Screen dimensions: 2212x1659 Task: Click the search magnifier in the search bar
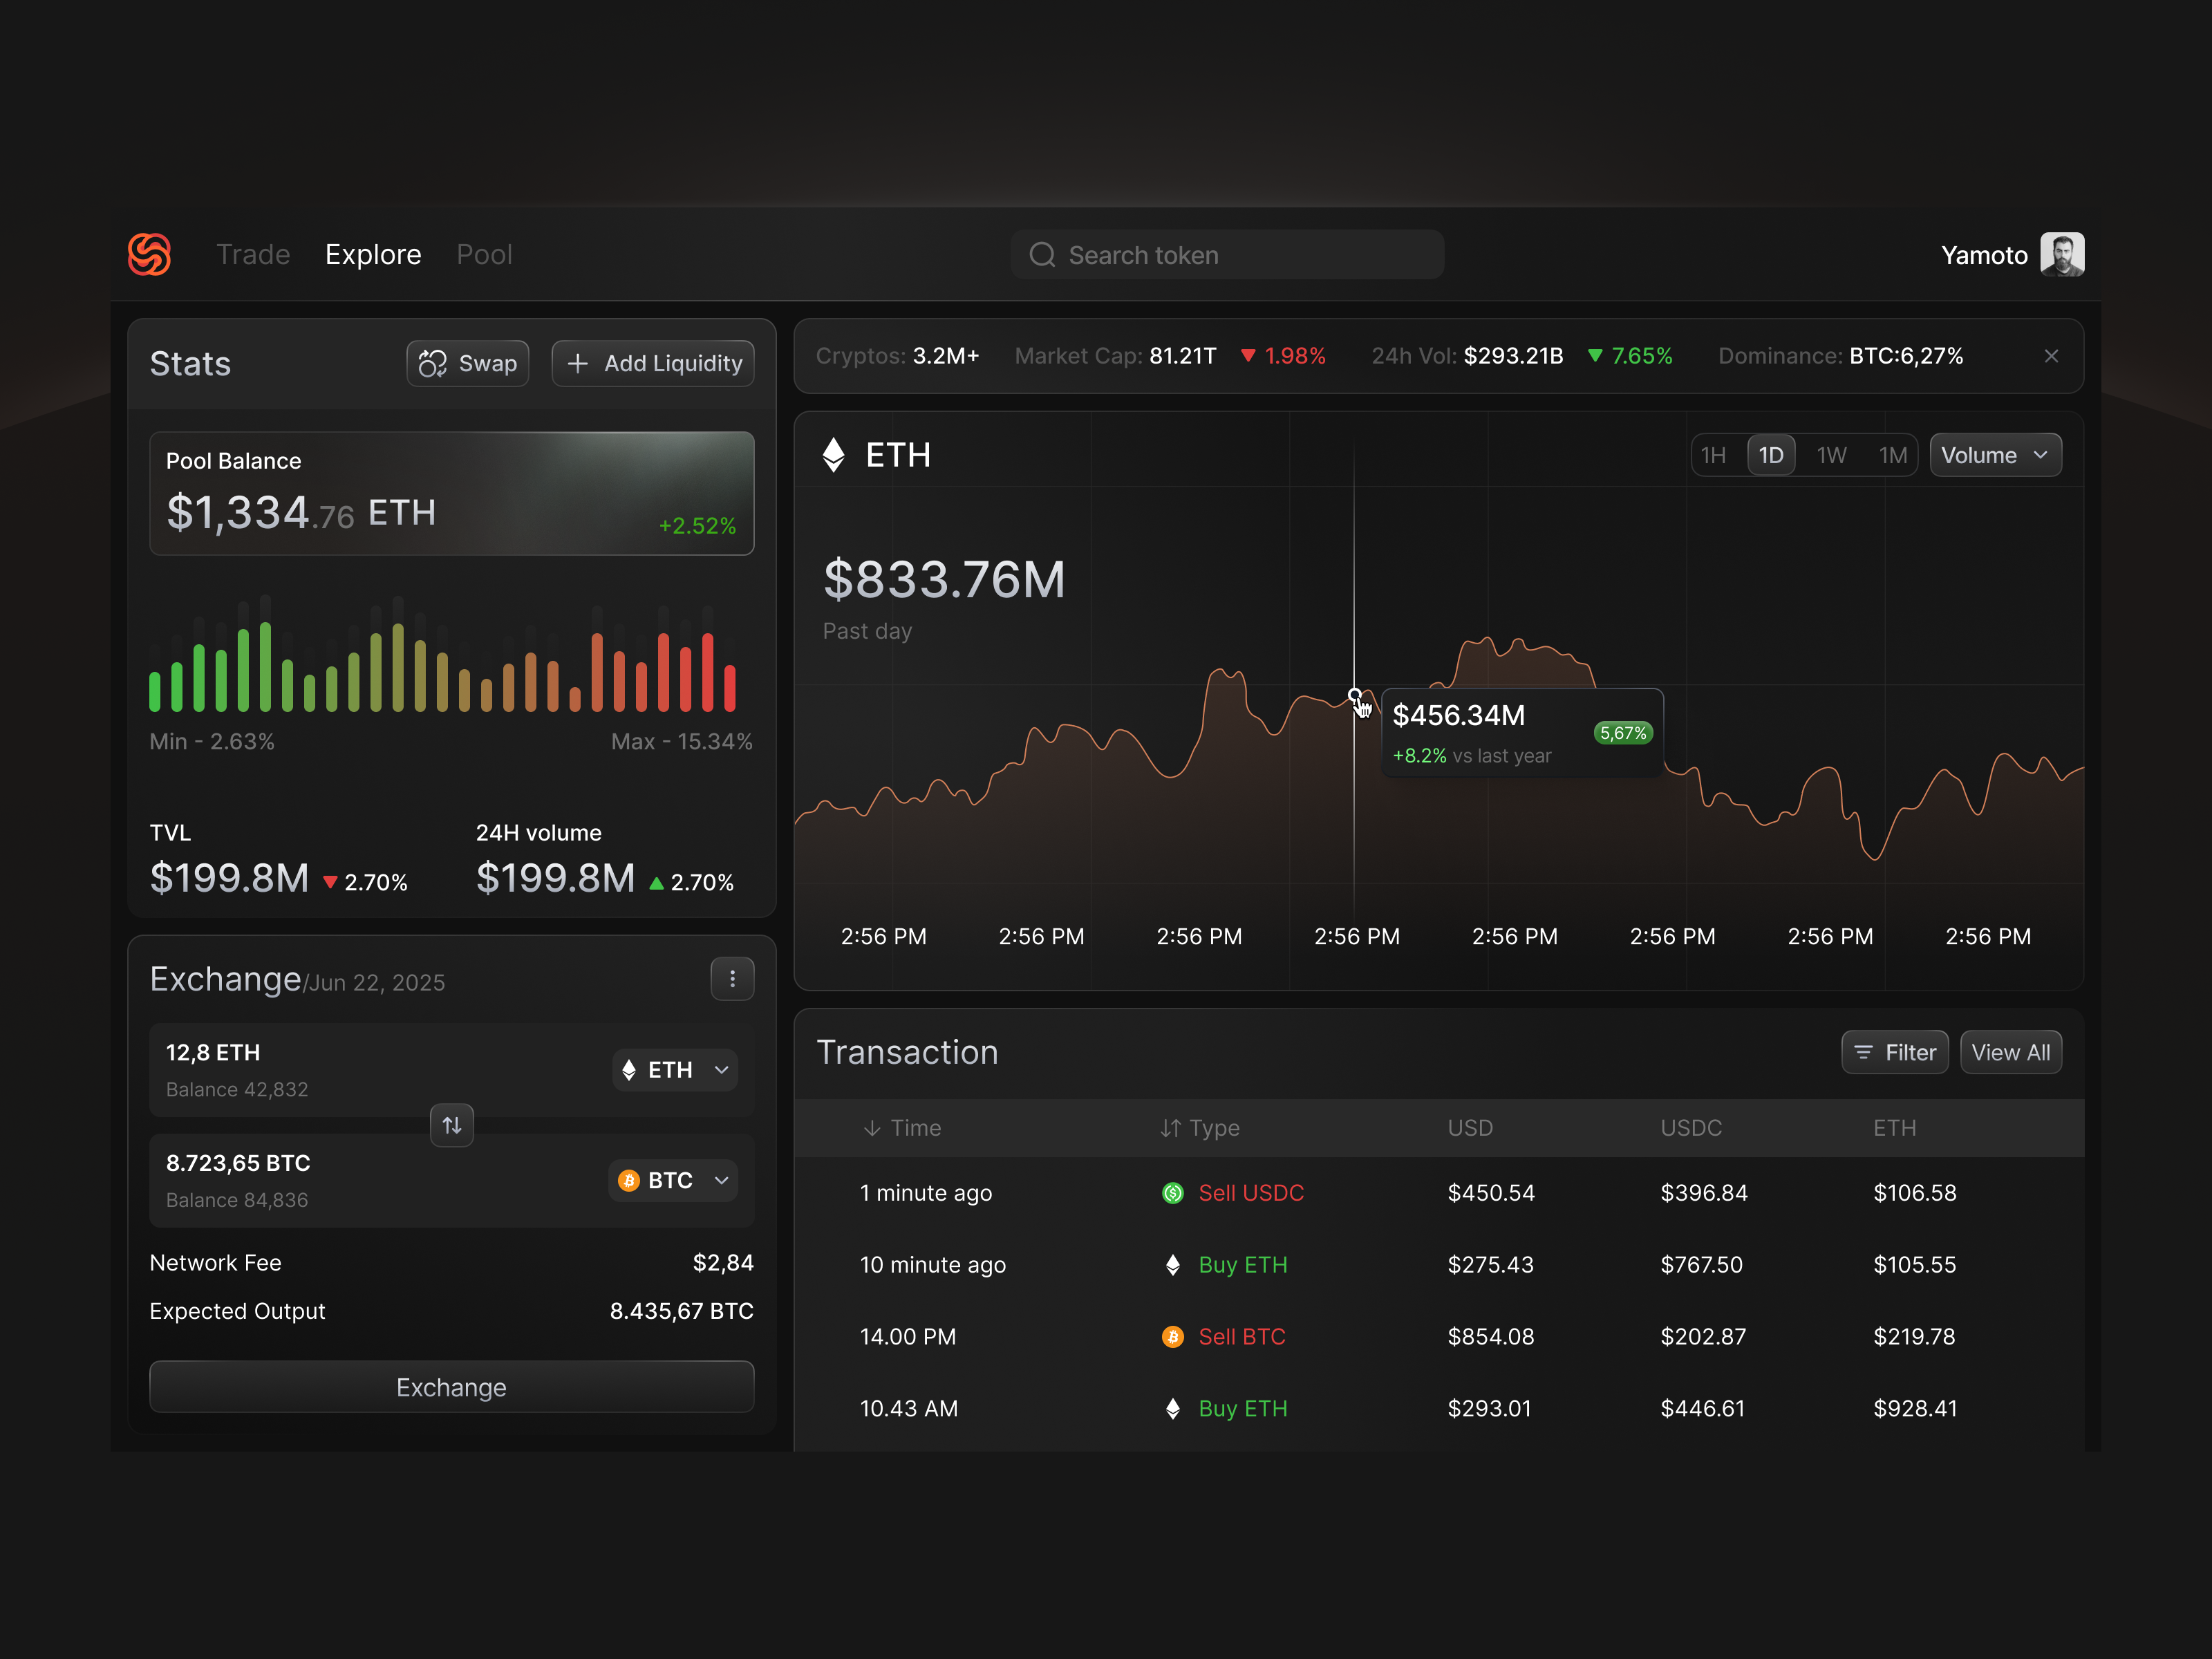point(1042,254)
